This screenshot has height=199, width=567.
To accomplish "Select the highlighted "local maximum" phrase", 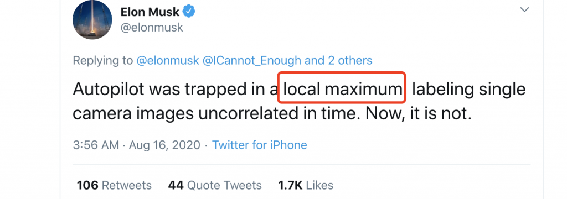I will coord(342,88).
